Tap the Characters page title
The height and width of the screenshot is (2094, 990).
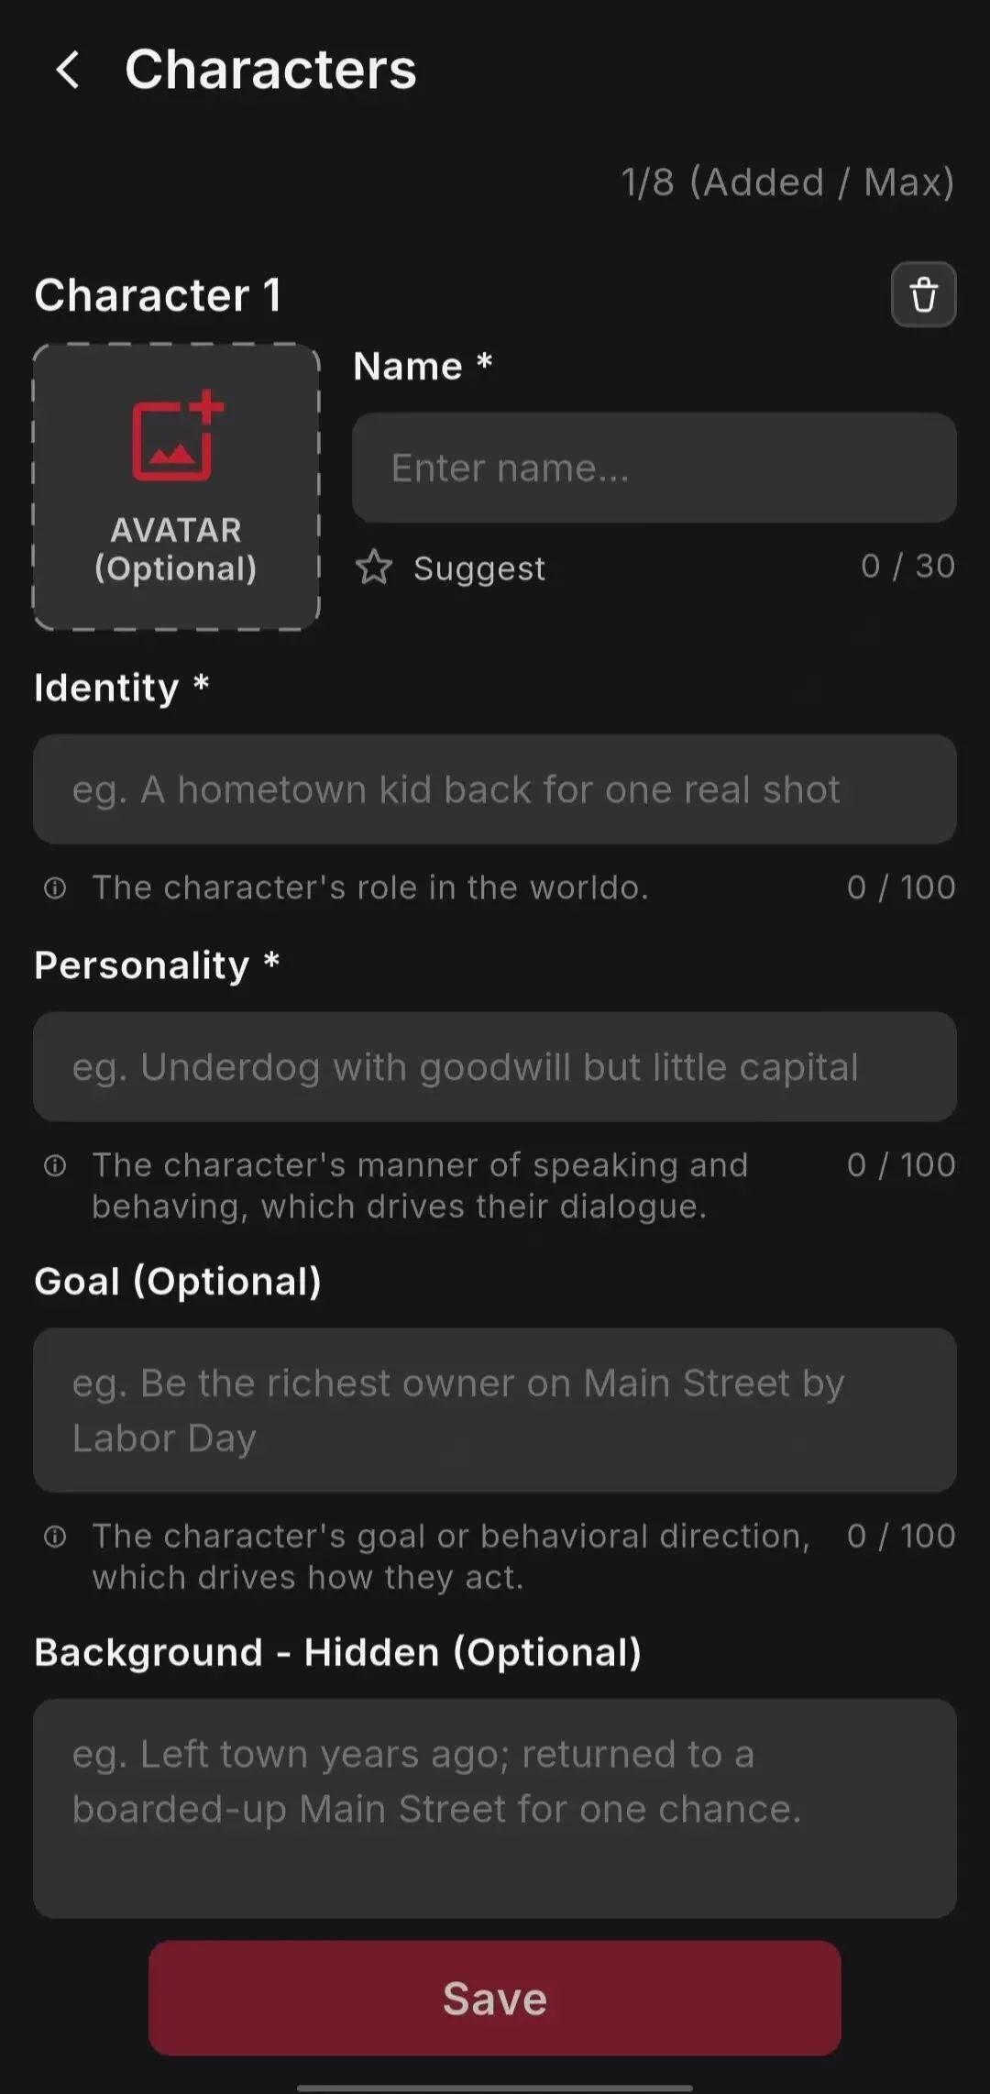point(270,70)
